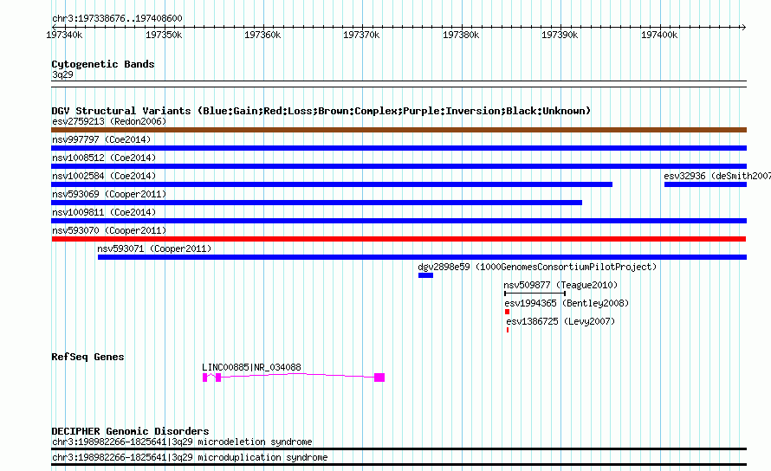
Task: Click the 3q29 cytogenetic band line
Action: (398, 84)
